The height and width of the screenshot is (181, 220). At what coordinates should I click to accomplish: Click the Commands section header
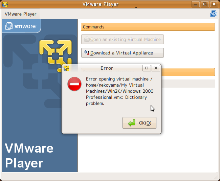coord(148,27)
